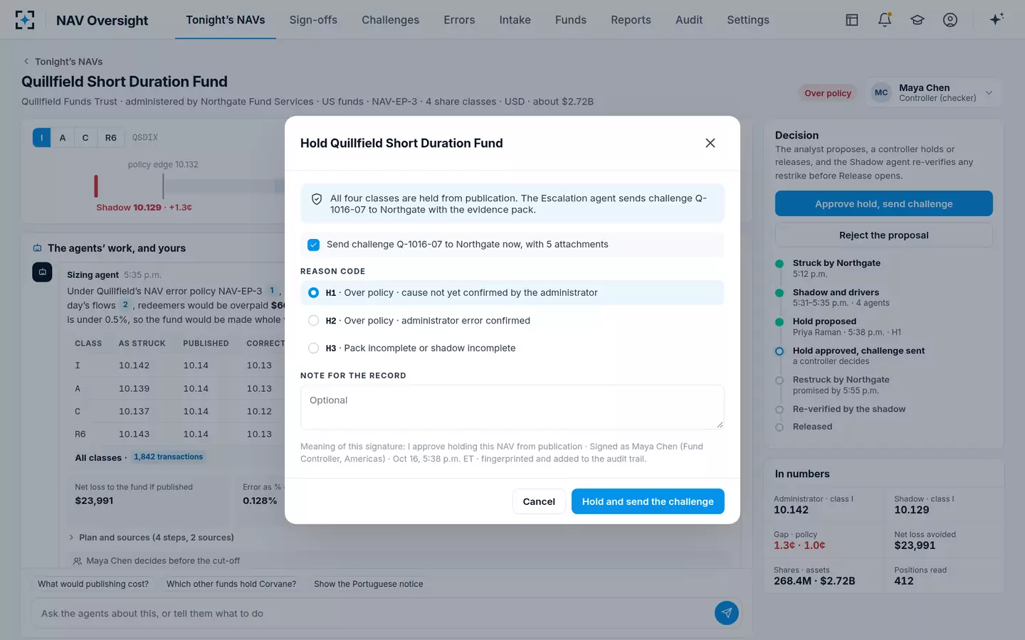
Task: Open the Settings tab
Action: tap(748, 20)
